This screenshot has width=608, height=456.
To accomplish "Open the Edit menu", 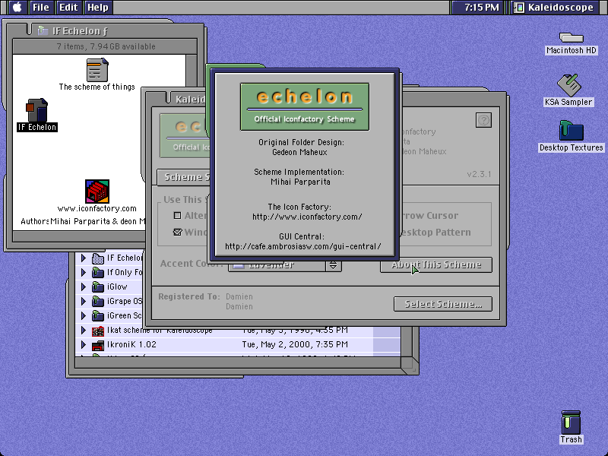I will point(68,7).
